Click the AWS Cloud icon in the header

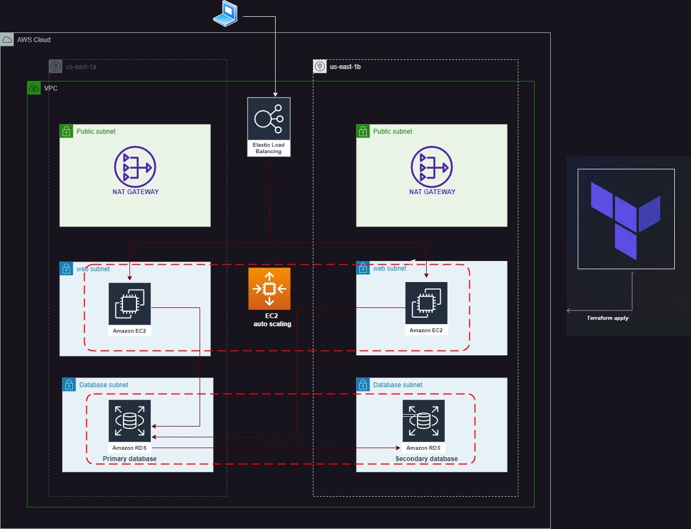pos(7,39)
